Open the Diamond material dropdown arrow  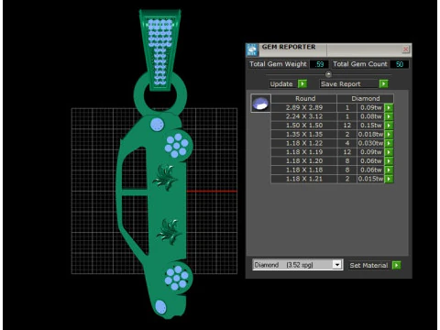pos(337,265)
